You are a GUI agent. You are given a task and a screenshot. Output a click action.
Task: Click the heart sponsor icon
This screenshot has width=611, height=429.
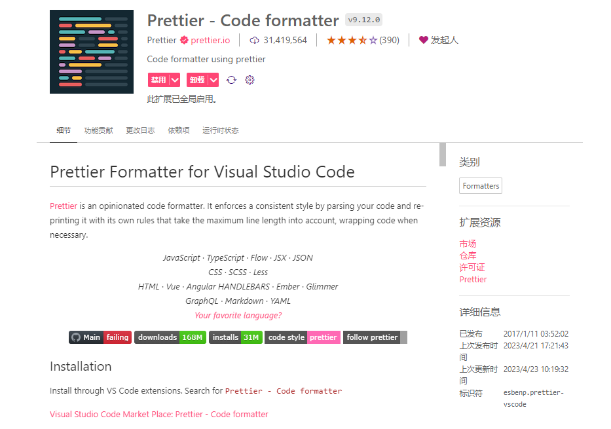tap(423, 40)
